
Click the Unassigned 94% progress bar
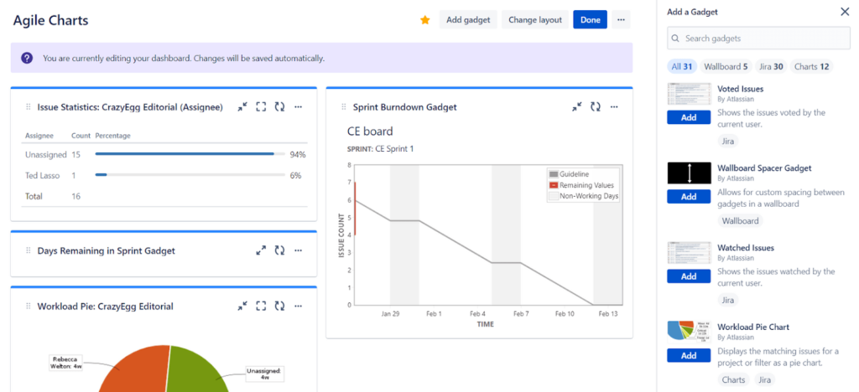click(x=190, y=154)
